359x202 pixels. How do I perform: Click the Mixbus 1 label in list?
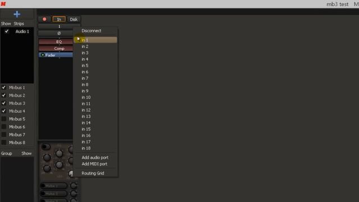coord(17,88)
